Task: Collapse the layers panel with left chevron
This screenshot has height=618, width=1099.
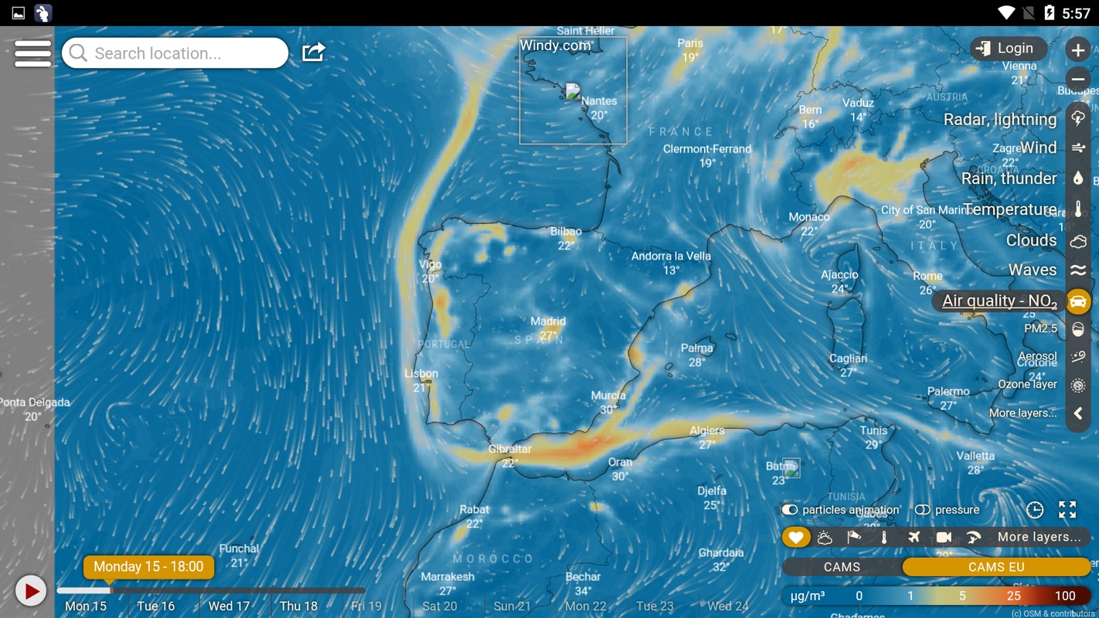Action: (1078, 414)
